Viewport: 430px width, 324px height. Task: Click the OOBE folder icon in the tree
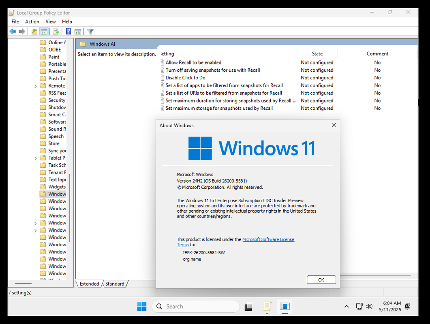(x=43, y=50)
